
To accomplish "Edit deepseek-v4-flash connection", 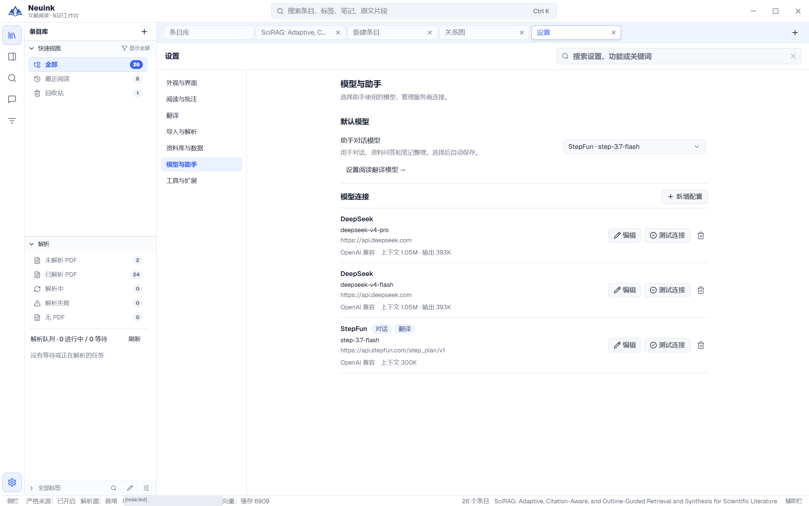I will tap(625, 290).
